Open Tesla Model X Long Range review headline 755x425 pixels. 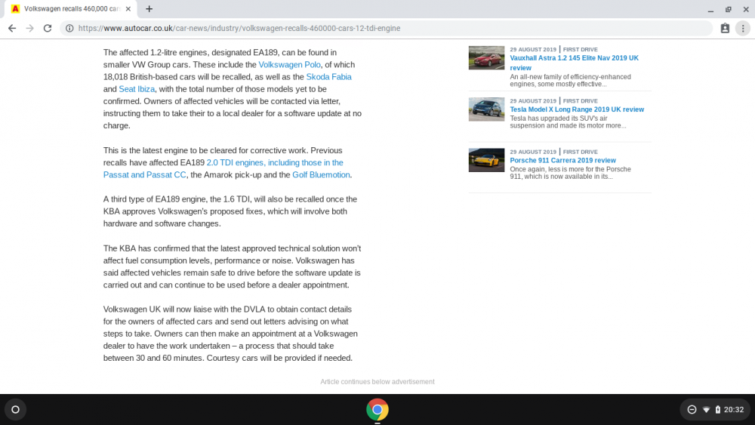click(577, 109)
